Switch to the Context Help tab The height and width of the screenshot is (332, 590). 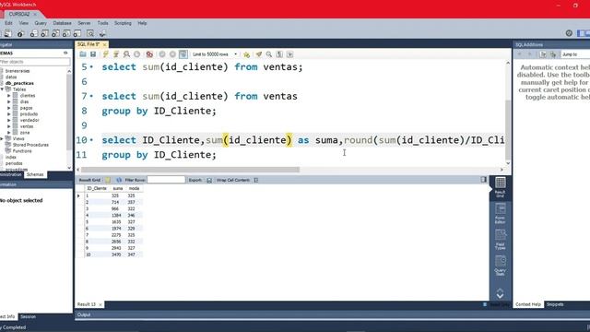coord(528,304)
